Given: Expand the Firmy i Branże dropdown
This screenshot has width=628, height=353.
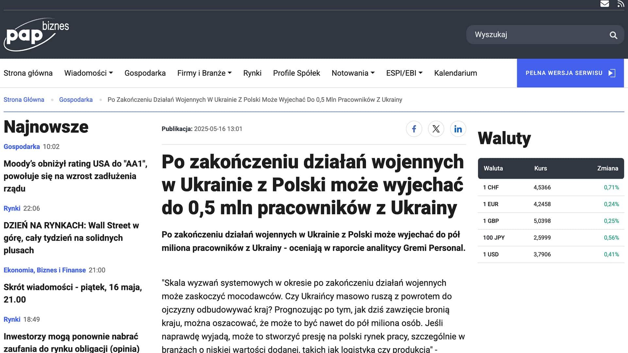Looking at the screenshot, I should click(x=204, y=73).
